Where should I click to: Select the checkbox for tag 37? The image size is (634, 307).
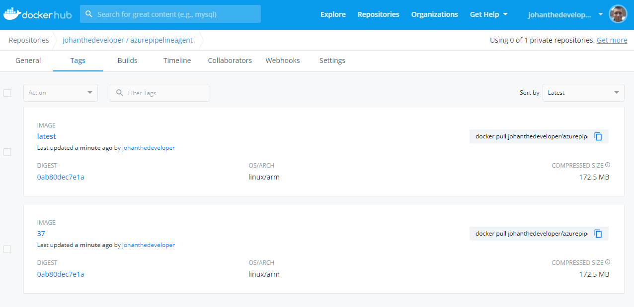[7, 249]
